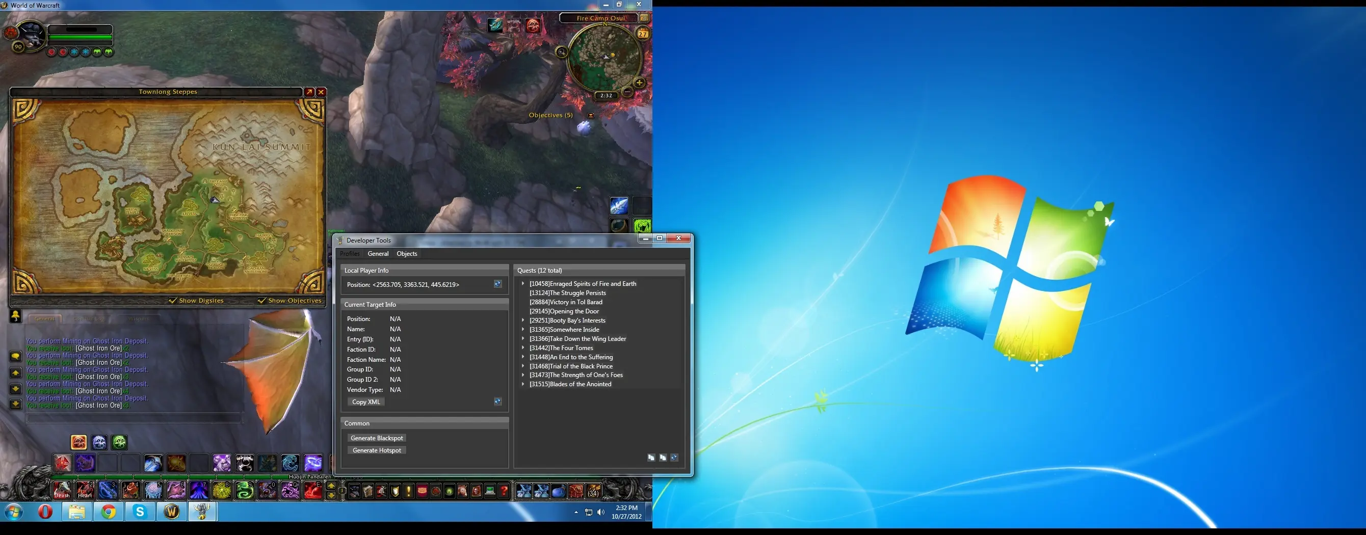
Task: Zoom in the minimap with plus button
Action: [x=640, y=82]
